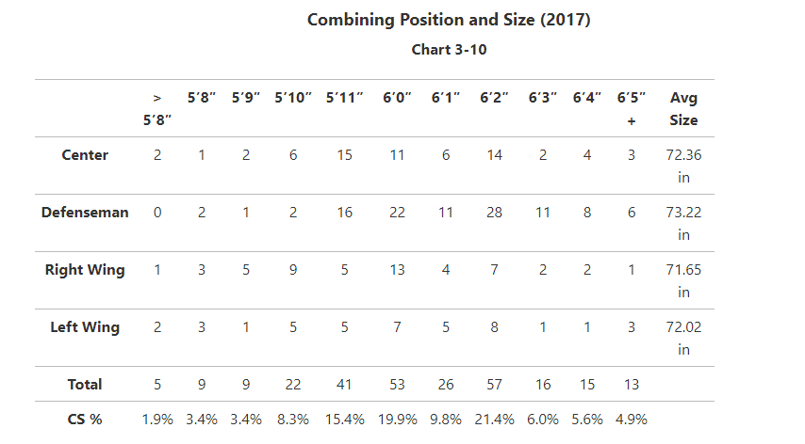Click the Right Wing average 71.65 in
This screenshot has height=444, width=805.
click(x=683, y=280)
